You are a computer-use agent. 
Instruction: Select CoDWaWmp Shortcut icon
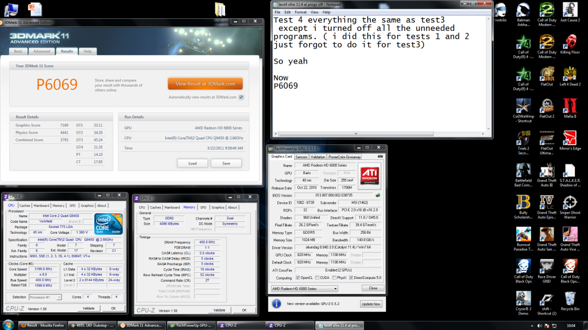click(x=523, y=111)
